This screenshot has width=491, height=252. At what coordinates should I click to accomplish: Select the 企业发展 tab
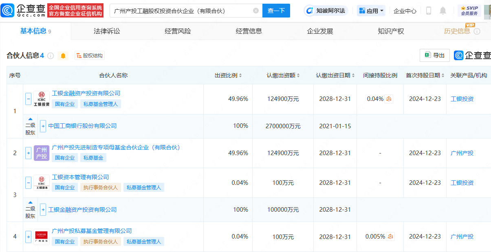click(320, 31)
